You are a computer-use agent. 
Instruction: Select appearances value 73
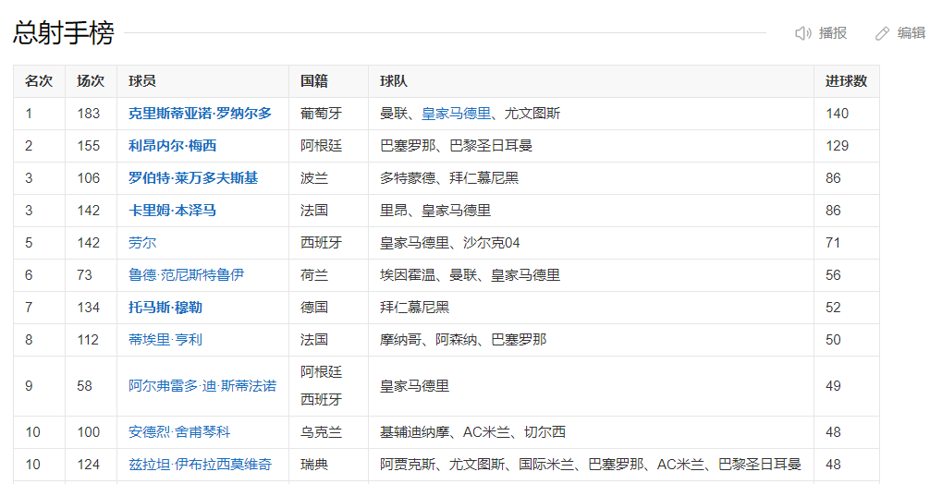click(x=85, y=275)
